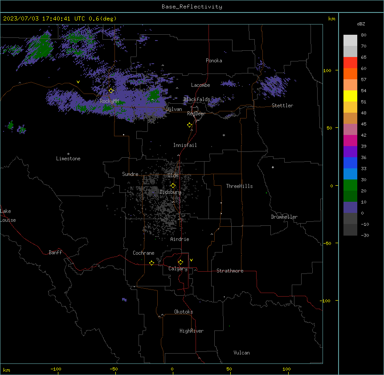Click the Strathmore label
This screenshot has width=384, height=375.
pos(230,271)
